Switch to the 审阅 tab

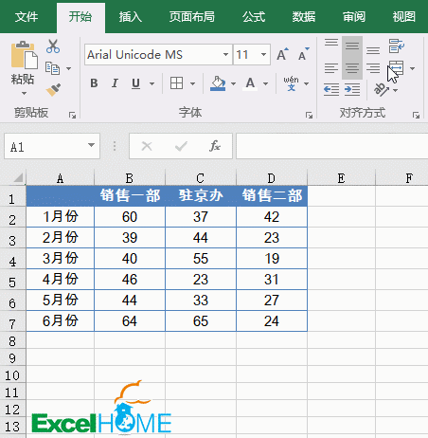click(354, 17)
